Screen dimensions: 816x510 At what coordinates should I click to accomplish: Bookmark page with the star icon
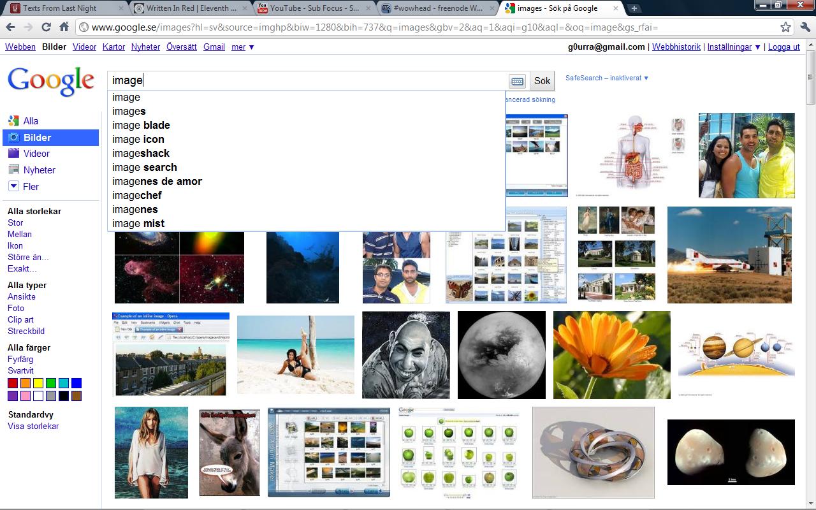coord(785,27)
